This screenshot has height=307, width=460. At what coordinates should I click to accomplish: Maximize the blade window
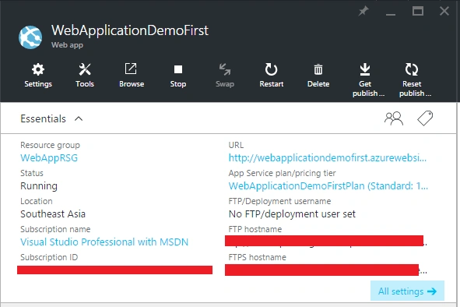[x=418, y=12]
